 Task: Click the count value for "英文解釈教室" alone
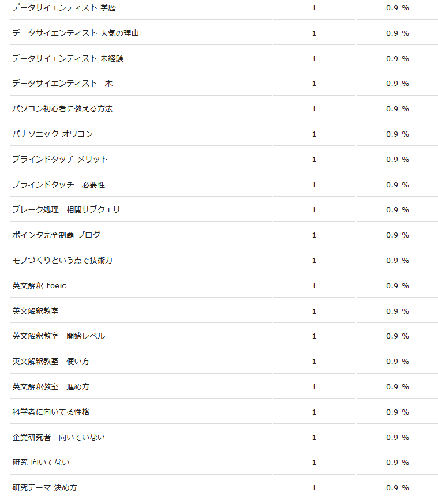click(x=314, y=311)
